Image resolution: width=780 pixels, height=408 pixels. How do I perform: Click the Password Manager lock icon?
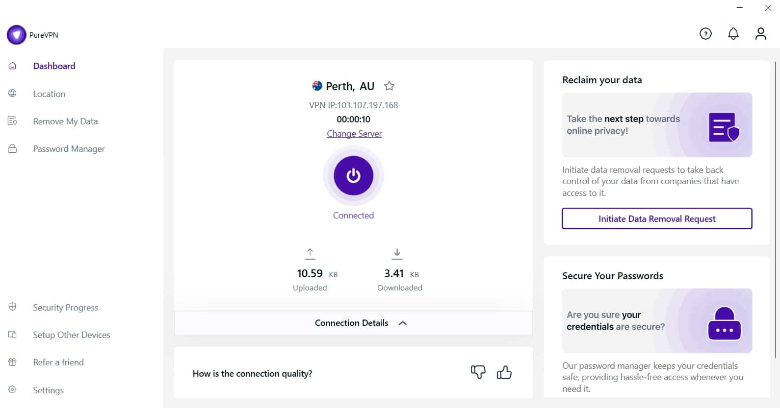tap(12, 148)
